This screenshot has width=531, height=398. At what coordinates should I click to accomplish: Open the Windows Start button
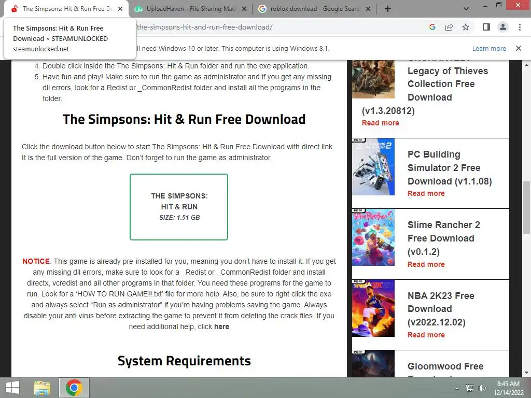point(12,388)
